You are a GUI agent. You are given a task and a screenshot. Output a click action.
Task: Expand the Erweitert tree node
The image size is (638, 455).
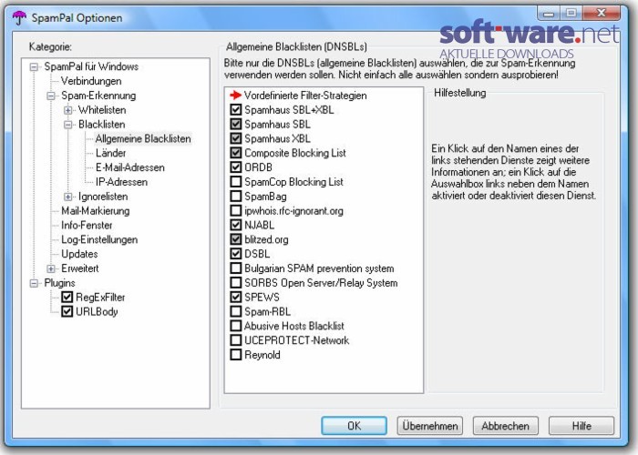pos(51,269)
